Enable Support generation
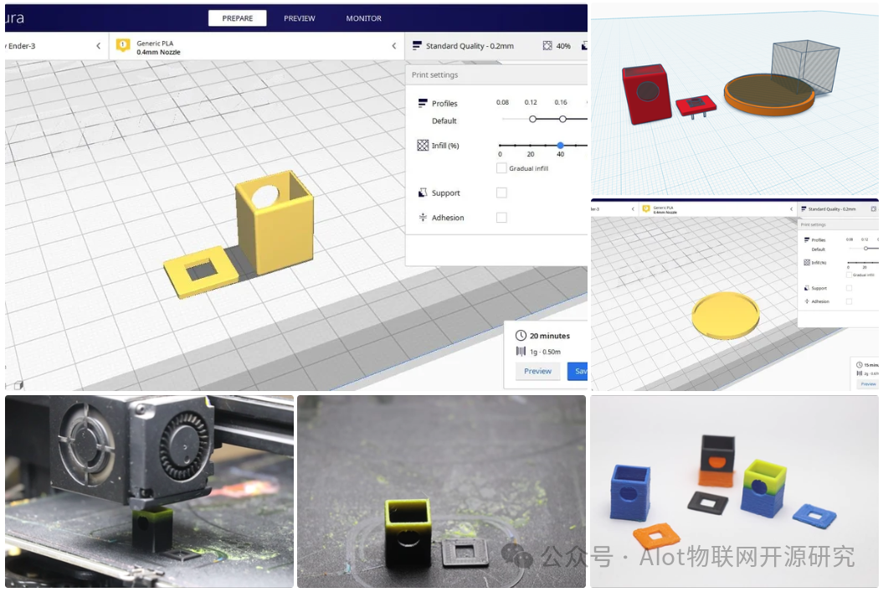The height and width of the screenshot is (592, 883). point(502,192)
